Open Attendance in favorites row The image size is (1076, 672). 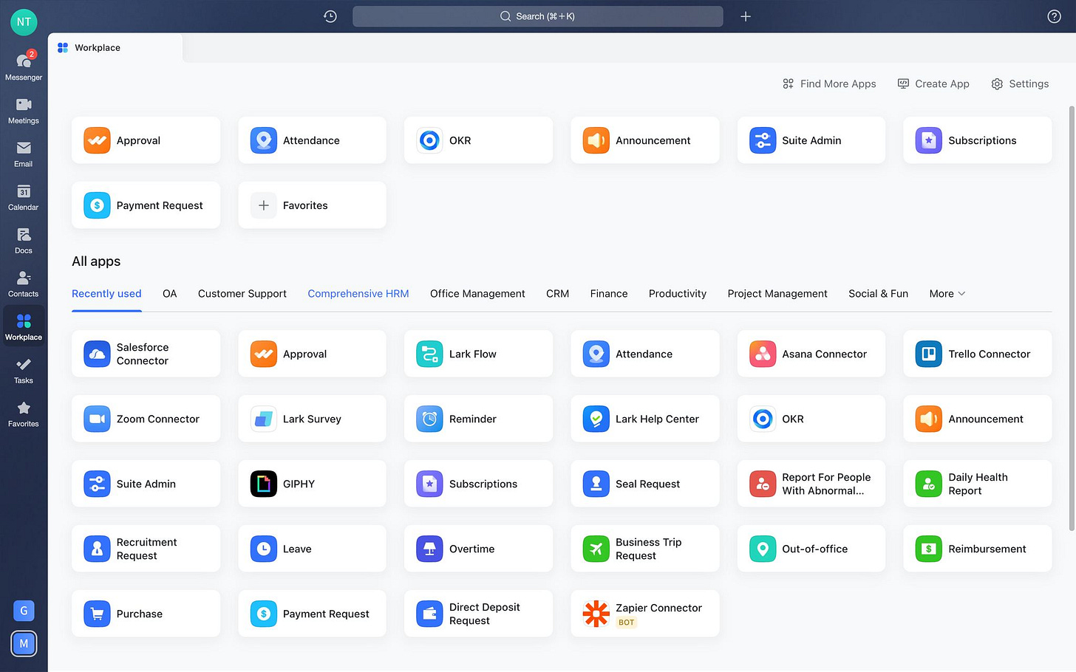point(312,140)
